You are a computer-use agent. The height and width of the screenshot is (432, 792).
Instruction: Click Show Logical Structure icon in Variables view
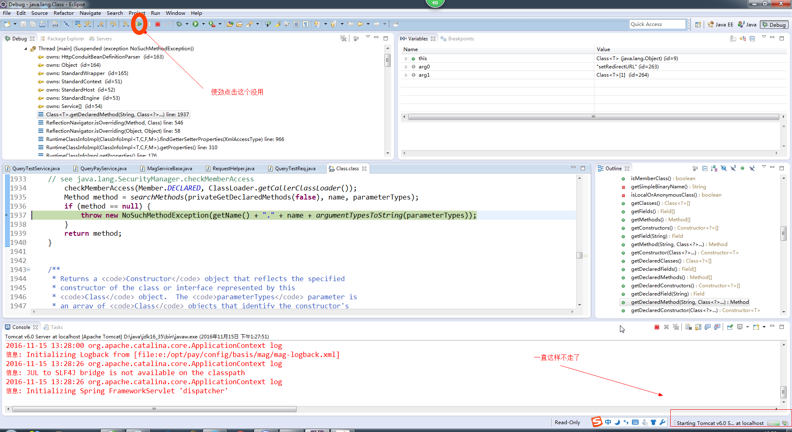click(x=743, y=39)
